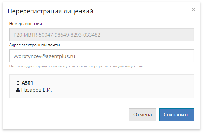Cancel the dialog with Отмена button
The height and width of the screenshot is (133, 203).
click(143, 114)
